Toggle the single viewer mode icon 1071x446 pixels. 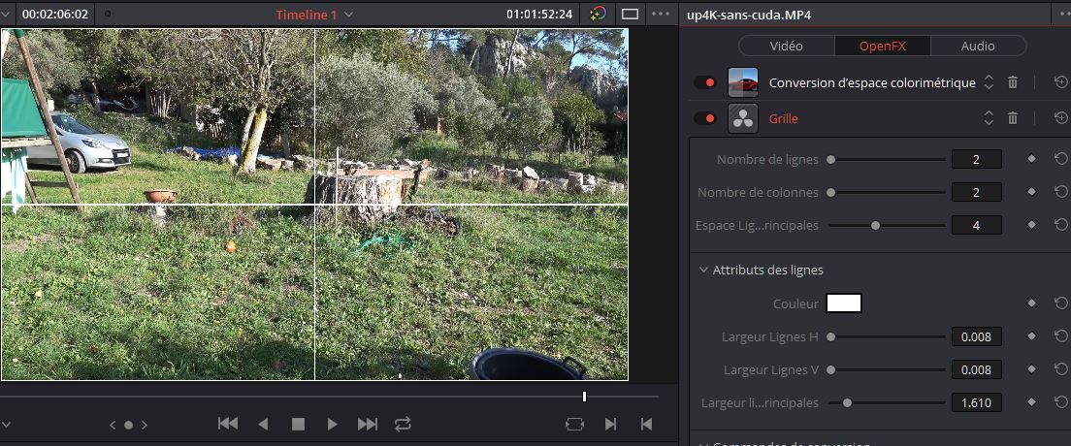point(630,14)
